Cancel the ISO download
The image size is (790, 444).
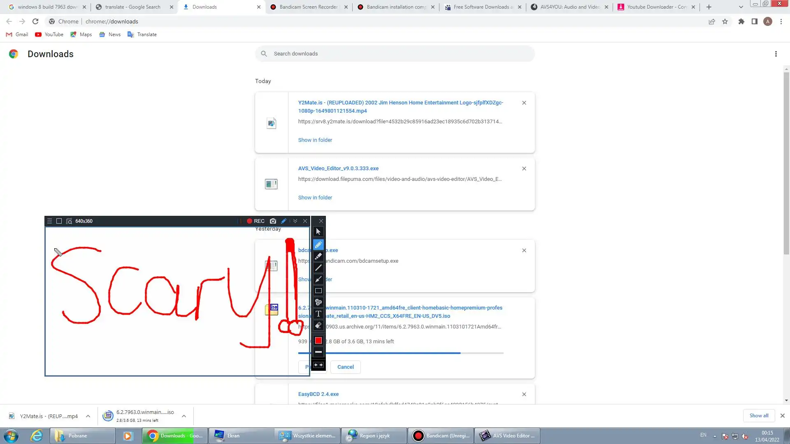pyautogui.click(x=345, y=367)
